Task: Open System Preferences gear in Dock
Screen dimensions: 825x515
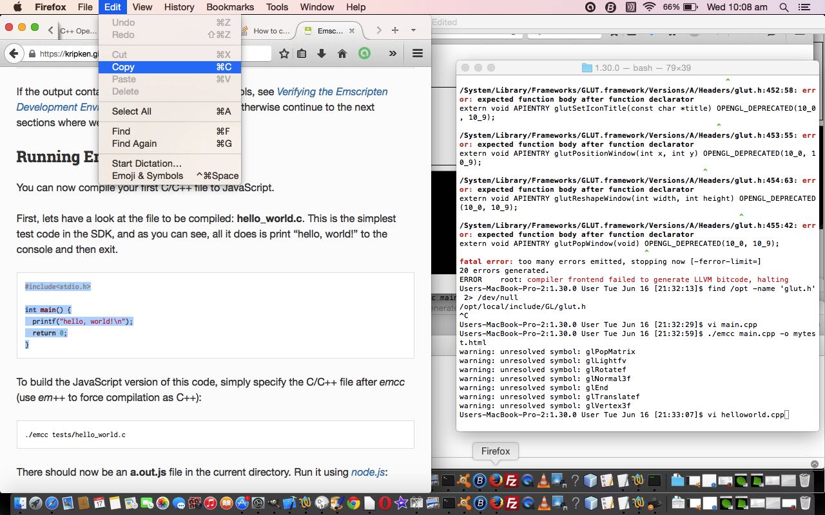Action: pyautogui.click(x=258, y=503)
